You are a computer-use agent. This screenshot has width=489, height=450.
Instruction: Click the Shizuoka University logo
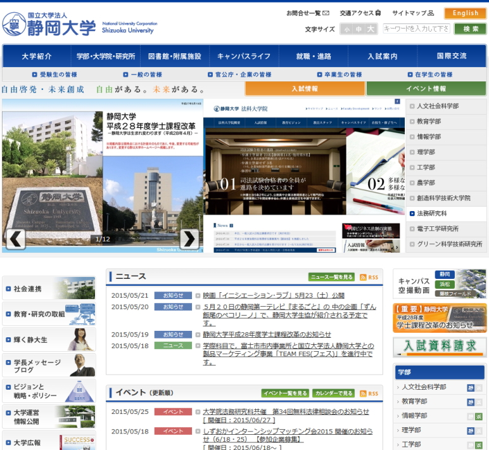(79, 24)
